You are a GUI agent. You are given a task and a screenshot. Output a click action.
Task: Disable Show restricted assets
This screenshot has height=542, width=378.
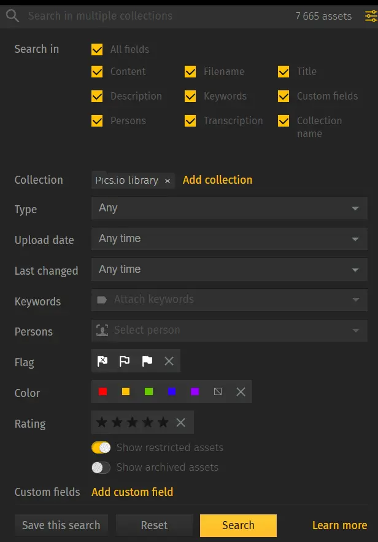click(101, 448)
